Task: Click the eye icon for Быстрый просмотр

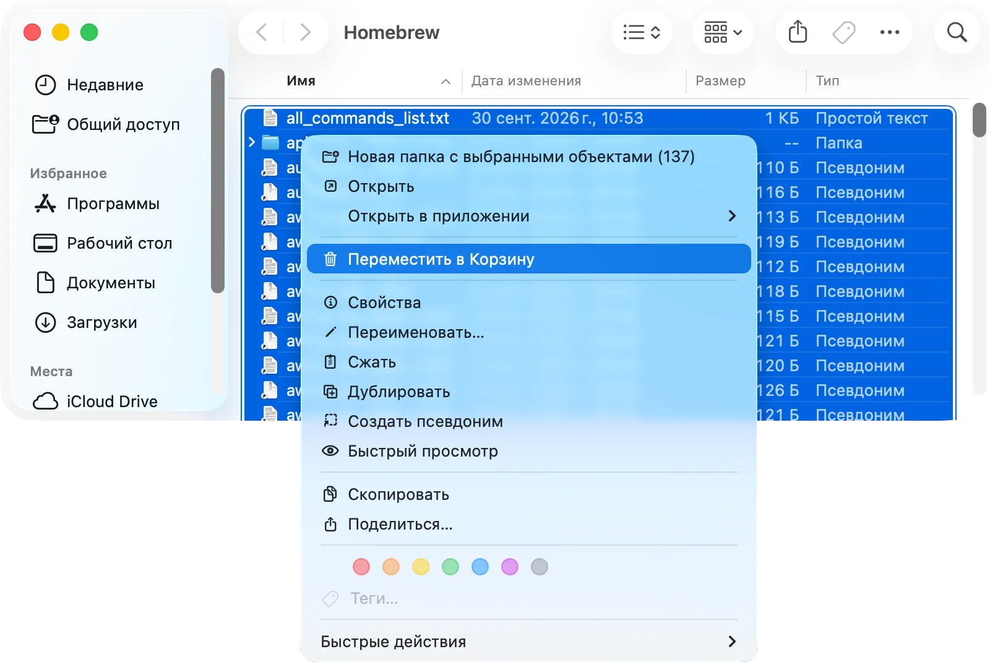Action: point(330,450)
